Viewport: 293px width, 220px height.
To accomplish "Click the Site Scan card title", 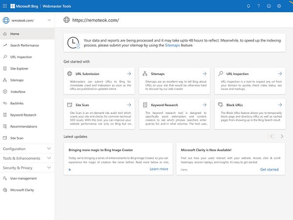I will (x=82, y=105).
